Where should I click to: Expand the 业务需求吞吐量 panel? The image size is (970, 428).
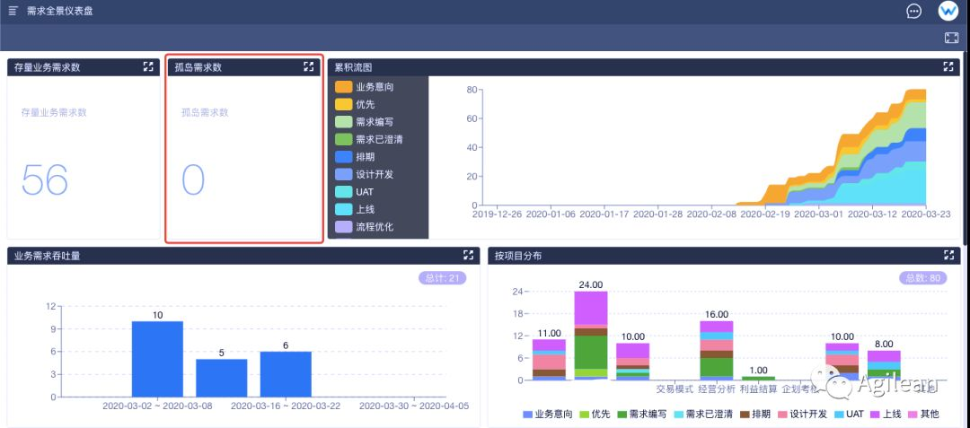click(x=468, y=255)
